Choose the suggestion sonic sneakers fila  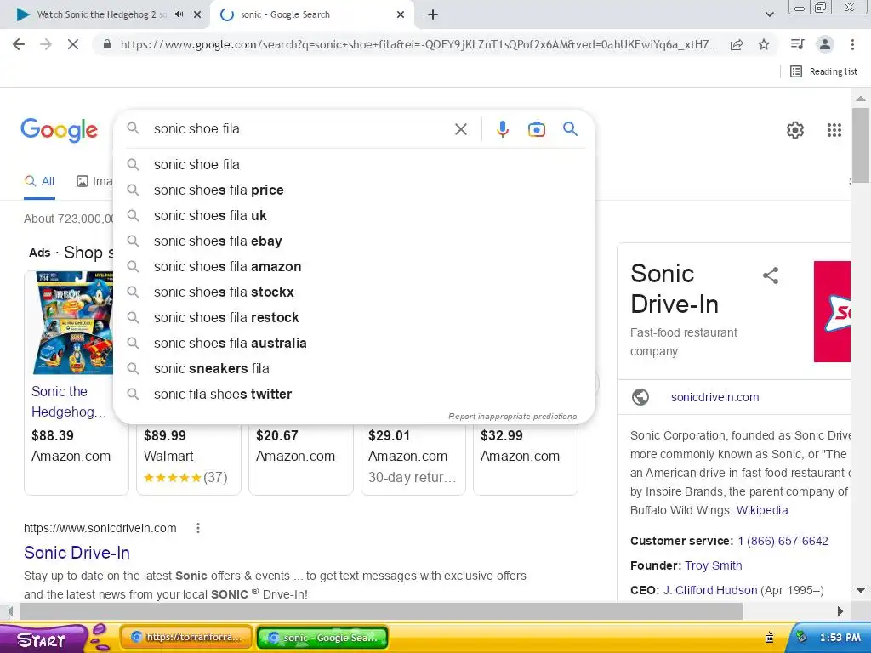pos(355,369)
